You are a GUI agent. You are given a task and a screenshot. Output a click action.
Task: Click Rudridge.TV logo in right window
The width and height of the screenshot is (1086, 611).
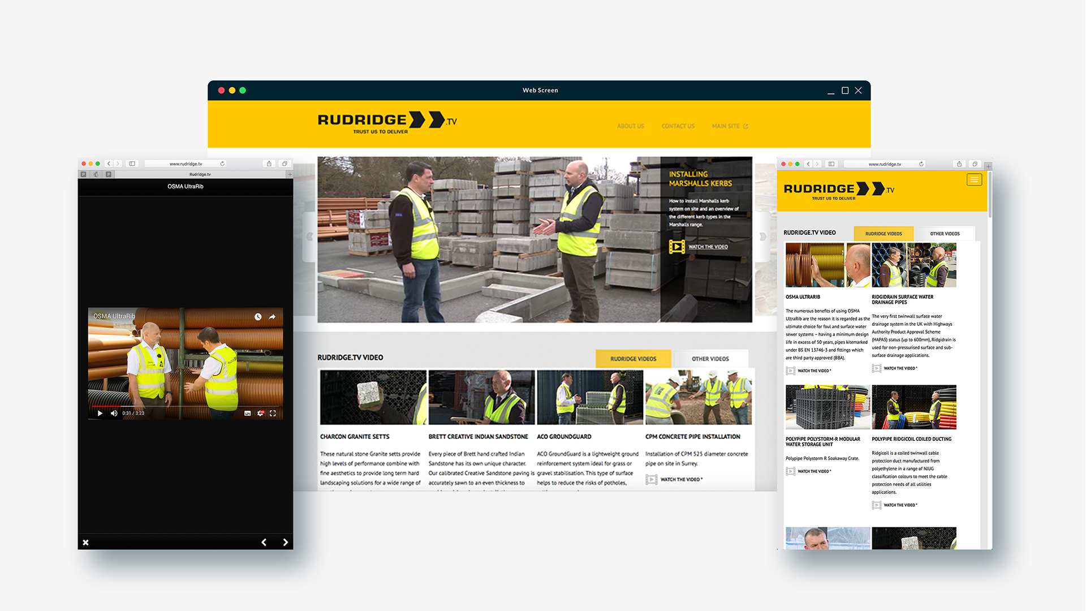click(x=839, y=191)
